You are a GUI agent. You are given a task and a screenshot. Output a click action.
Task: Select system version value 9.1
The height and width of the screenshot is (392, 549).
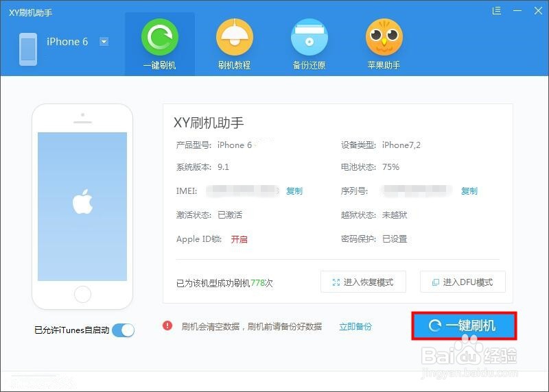(223, 167)
